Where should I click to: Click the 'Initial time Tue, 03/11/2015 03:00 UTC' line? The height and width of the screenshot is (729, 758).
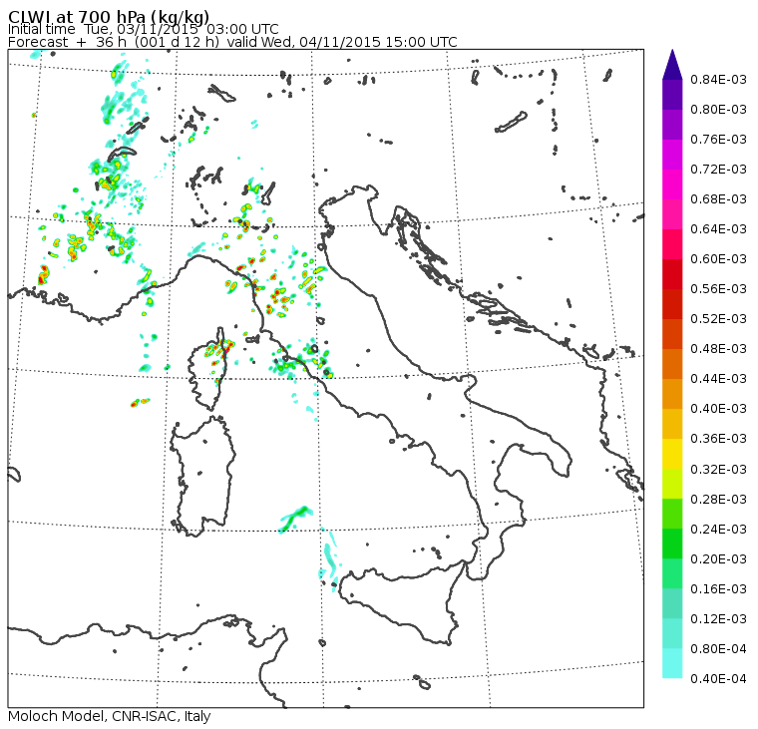(x=143, y=29)
